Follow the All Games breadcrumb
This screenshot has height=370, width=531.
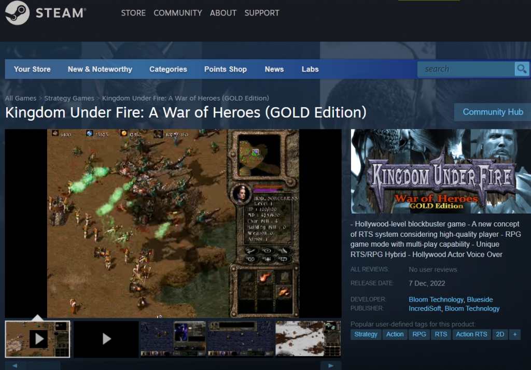[x=21, y=98]
